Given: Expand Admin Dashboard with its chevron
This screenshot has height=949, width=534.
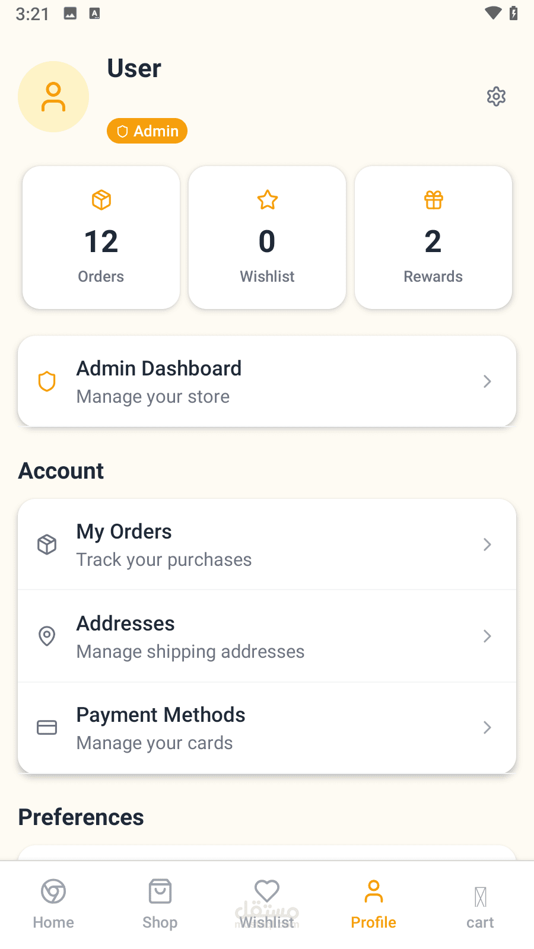Looking at the screenshot, I should coord(487,381).
